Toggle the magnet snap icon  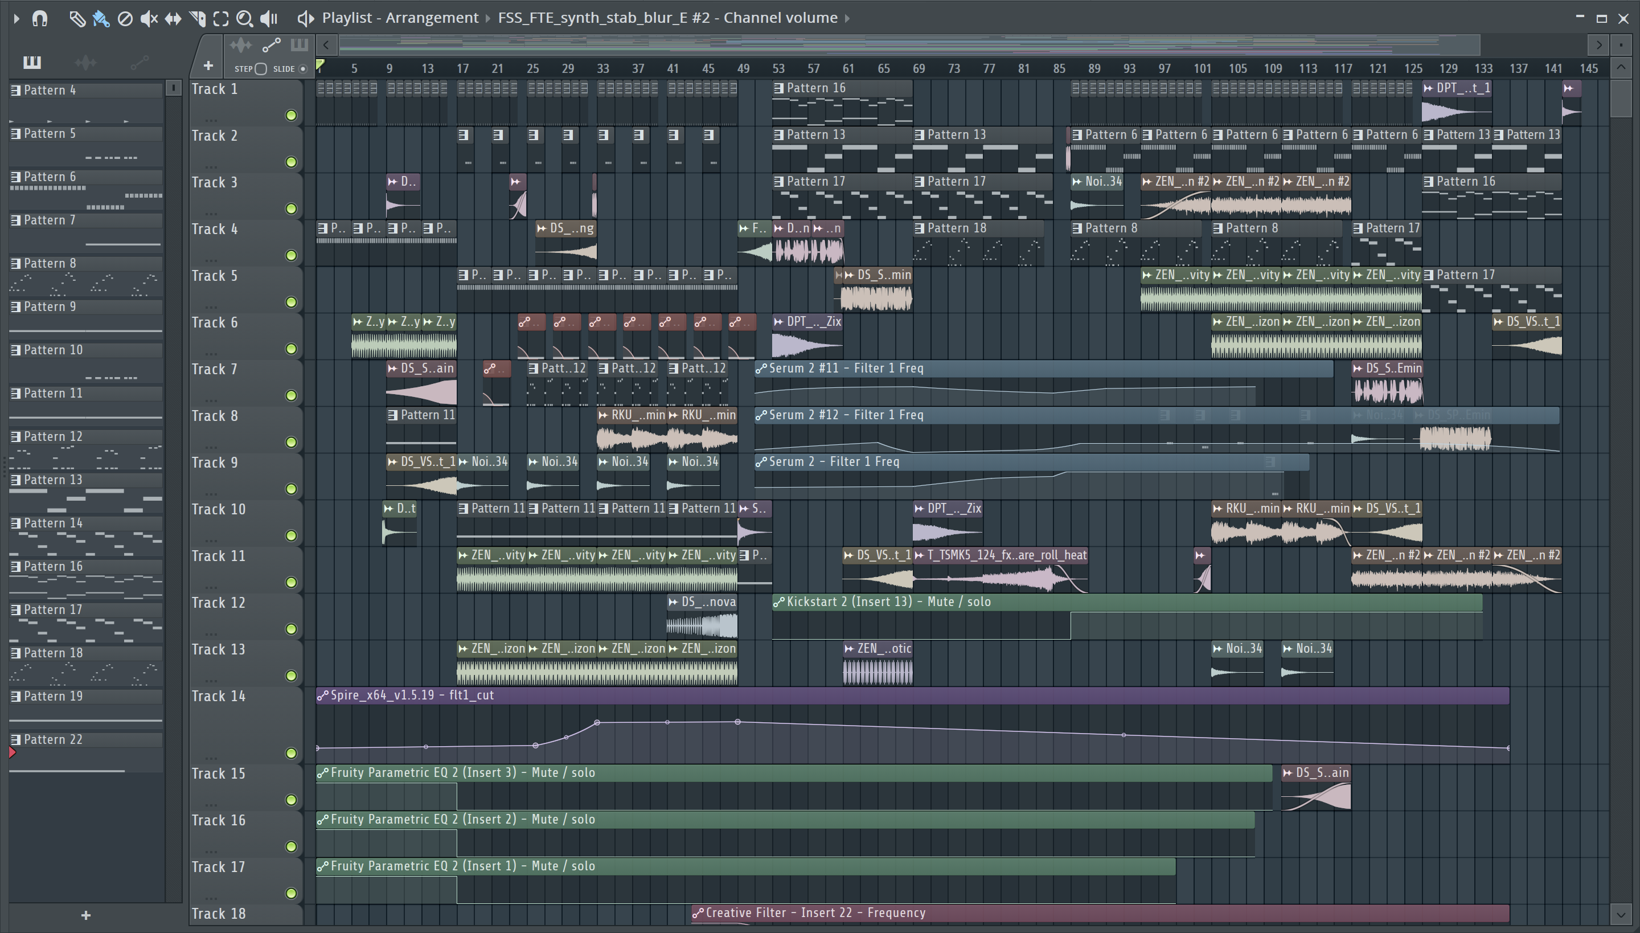40,18
